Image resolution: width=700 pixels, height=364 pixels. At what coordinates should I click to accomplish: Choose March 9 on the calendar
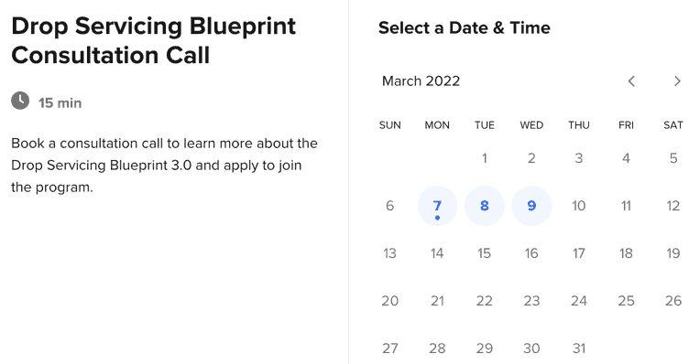[x=531, y=206]
